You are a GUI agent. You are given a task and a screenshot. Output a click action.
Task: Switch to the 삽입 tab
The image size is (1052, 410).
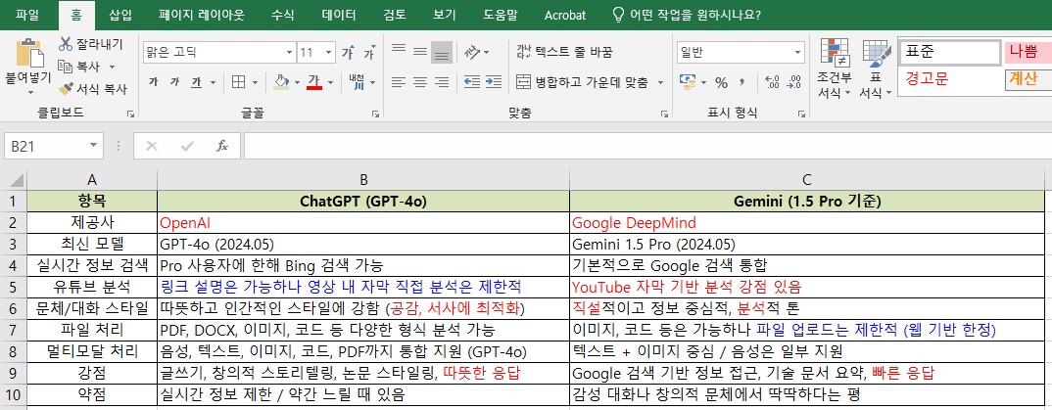(x=120, y=15)
